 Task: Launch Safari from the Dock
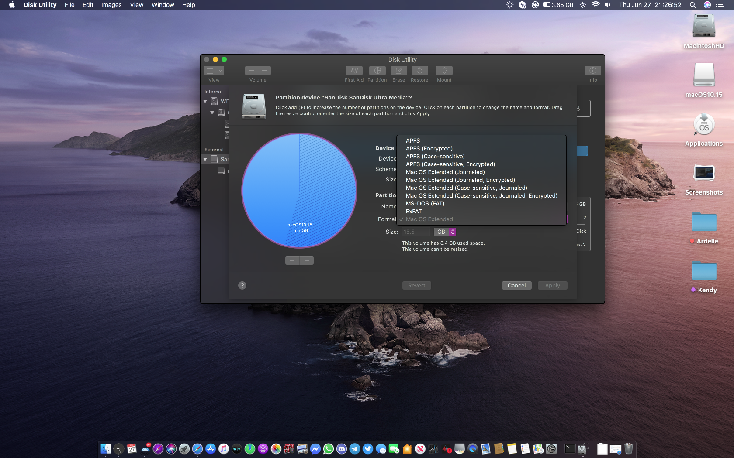197,449
